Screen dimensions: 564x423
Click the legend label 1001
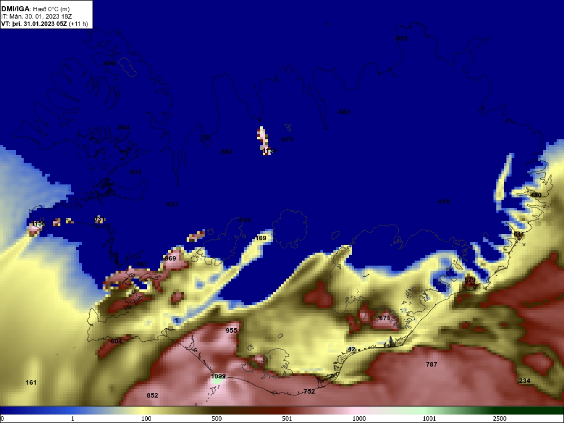(429, 418)
